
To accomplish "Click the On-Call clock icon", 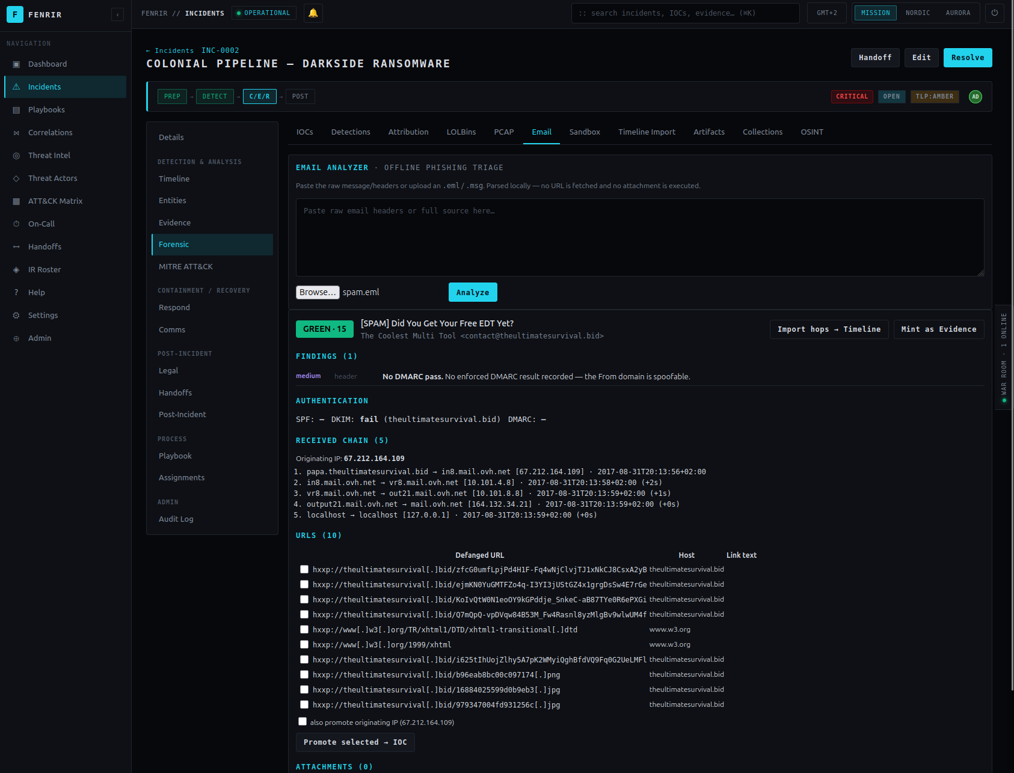I will (x=16, y=224).
